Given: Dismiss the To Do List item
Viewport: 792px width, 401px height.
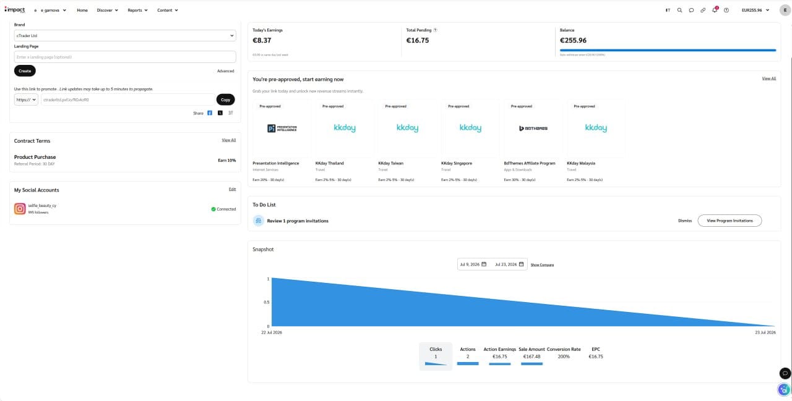Looking at the screenshot, I should tap(685, 221).
